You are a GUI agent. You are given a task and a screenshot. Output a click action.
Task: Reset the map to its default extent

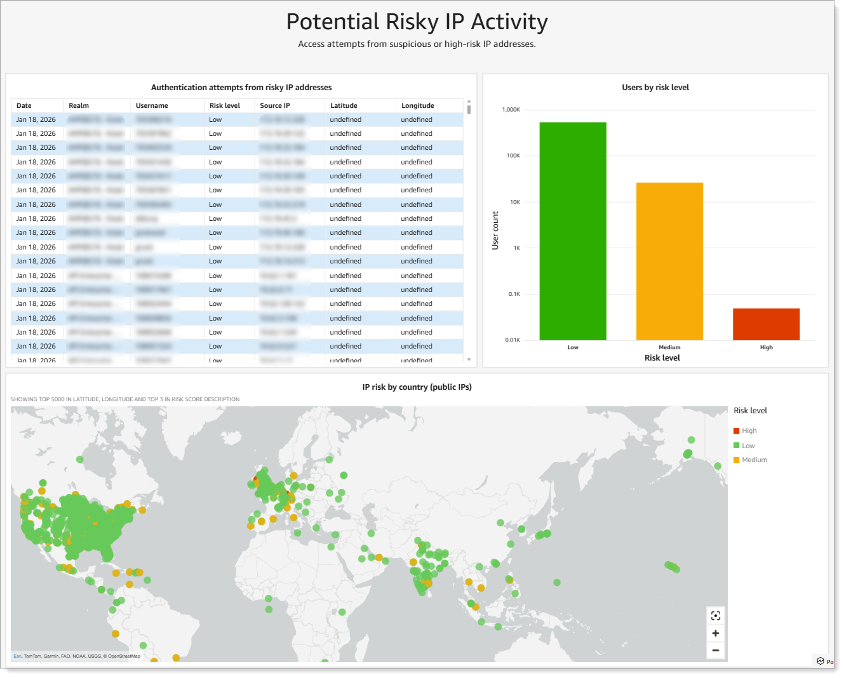click(715, 615)
